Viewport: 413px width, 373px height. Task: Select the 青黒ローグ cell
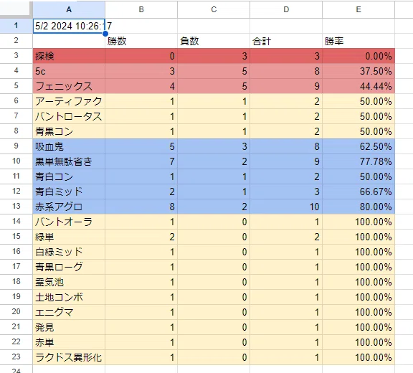(69, 267)
